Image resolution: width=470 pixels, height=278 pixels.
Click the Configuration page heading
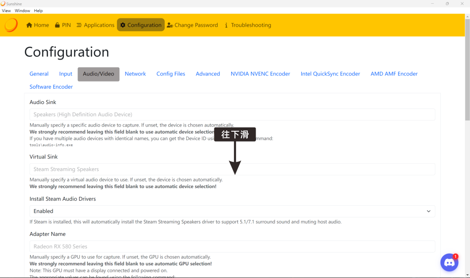(67, 52)
